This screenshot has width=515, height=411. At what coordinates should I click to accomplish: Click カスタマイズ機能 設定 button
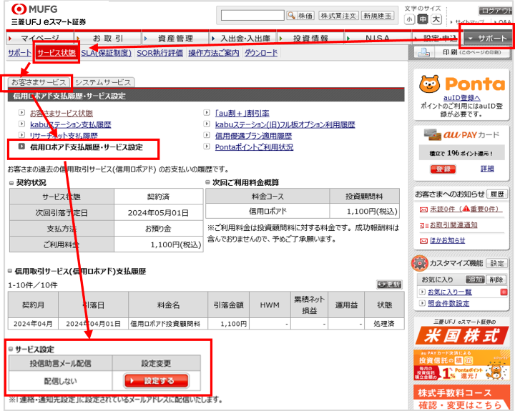(497, 263)
